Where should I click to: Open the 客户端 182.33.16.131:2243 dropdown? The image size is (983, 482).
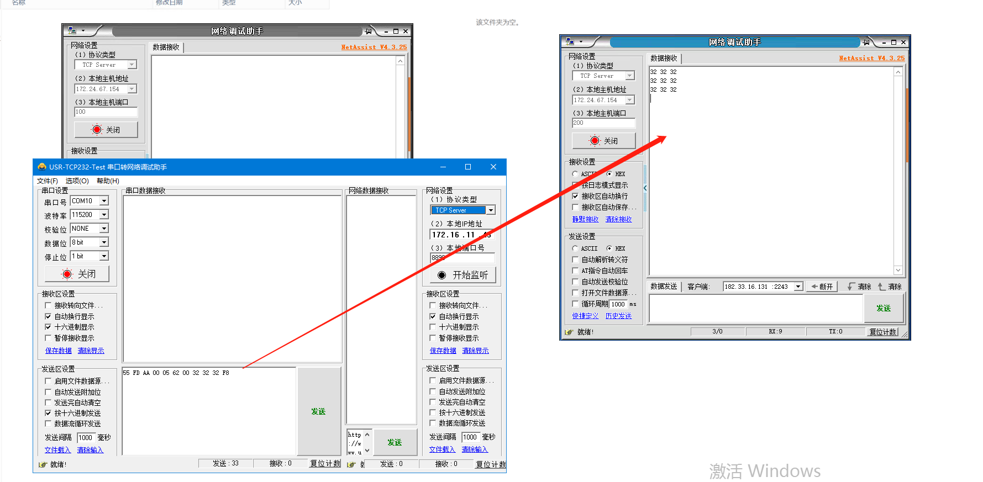coord(798,287)
